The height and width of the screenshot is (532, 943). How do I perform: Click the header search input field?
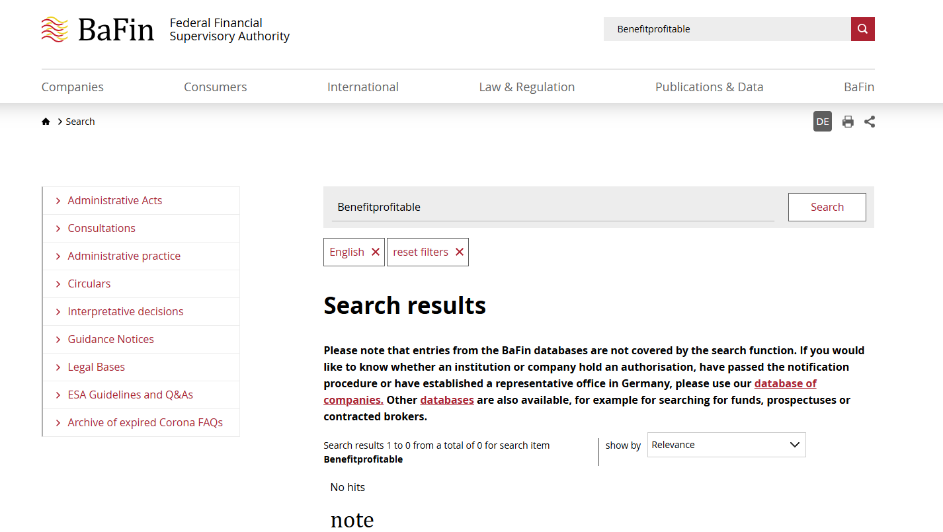(726, 29)
